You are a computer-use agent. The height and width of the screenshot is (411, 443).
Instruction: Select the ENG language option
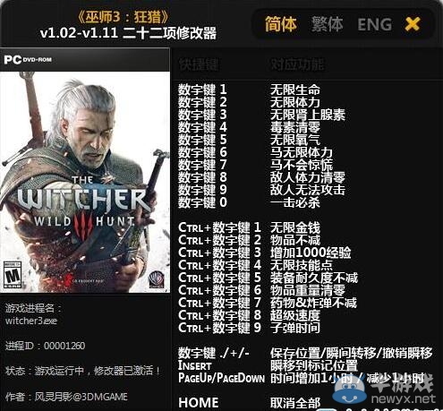pyautogui.click(x=375, y=24)
